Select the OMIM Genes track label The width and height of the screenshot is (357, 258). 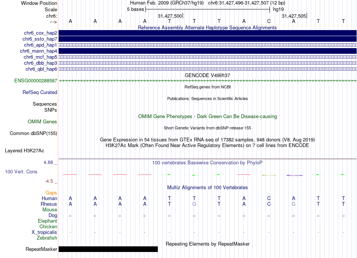point(42,122)
